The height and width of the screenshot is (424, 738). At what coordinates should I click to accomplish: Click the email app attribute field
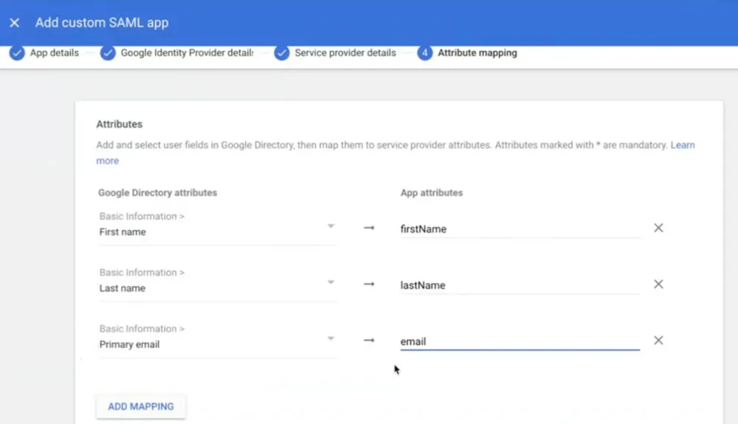pos(520,341)
